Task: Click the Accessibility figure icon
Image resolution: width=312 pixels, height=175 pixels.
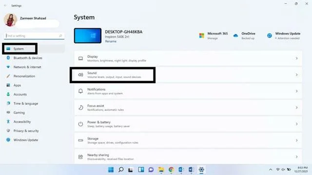Action: click(x=8, y=122)
